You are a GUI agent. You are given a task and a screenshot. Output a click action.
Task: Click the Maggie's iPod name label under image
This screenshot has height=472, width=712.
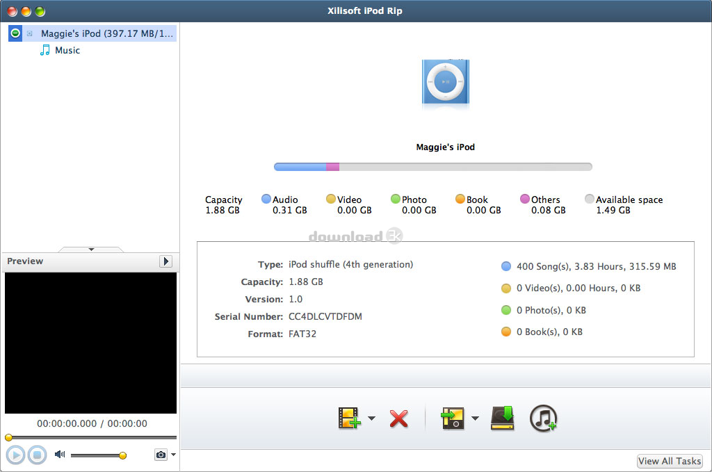coord(446,147)
